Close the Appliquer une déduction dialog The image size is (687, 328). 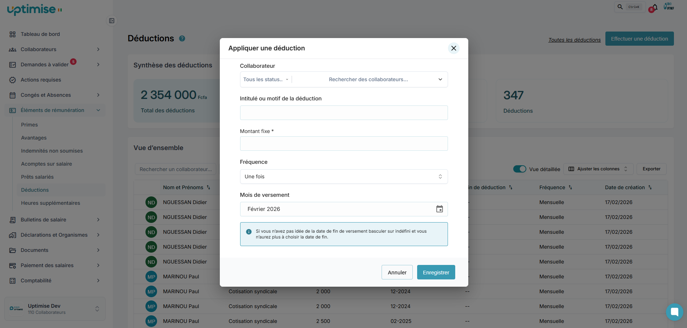(x=453, y=48)
